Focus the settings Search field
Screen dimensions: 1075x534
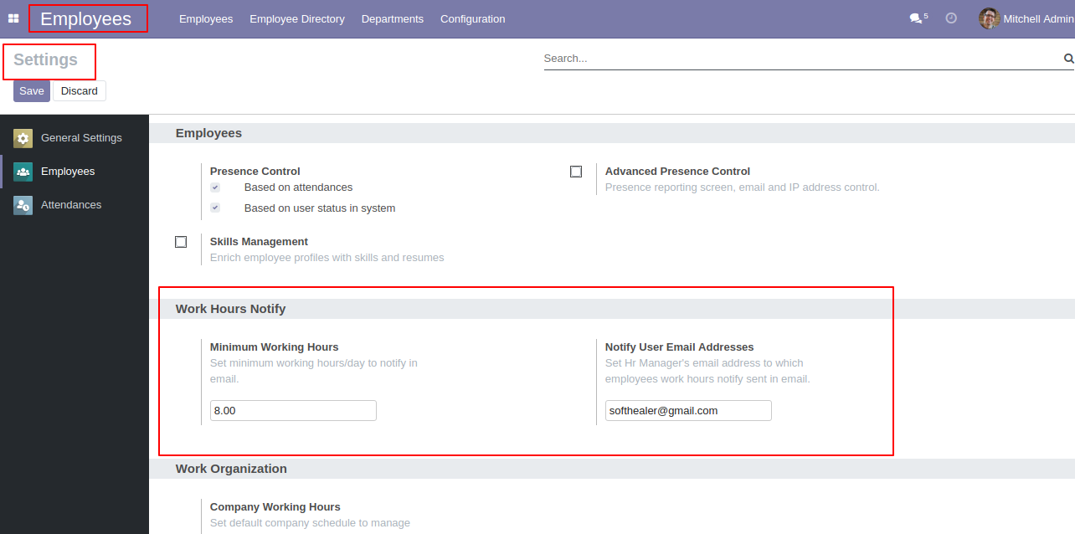pos(802,59)
